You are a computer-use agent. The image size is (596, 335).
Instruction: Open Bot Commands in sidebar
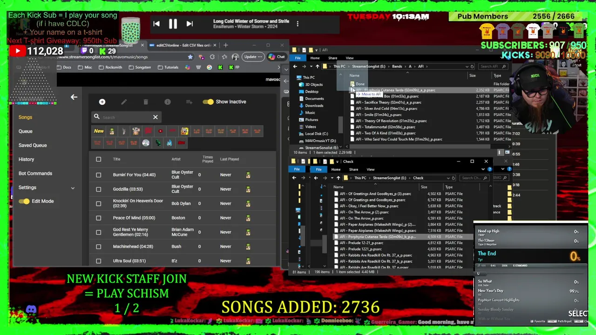[x=35, y=174]
